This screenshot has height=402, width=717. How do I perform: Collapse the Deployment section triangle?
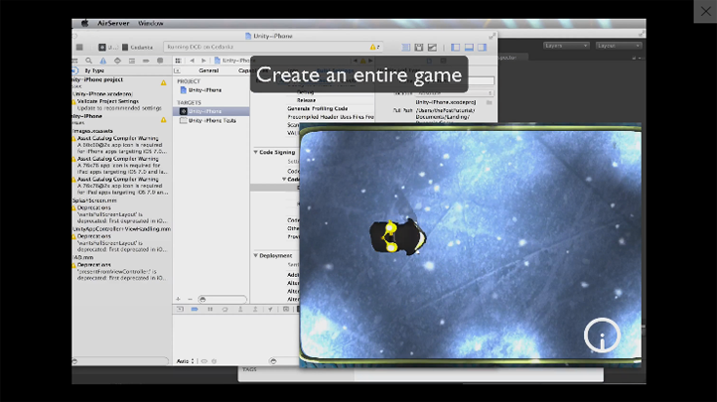point(254,255)
